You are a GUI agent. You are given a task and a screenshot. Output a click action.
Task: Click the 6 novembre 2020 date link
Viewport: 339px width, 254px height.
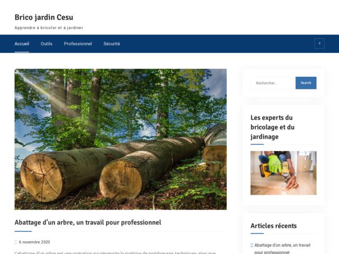[34, 242]
